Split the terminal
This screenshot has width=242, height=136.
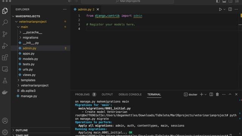pos(211,94)
